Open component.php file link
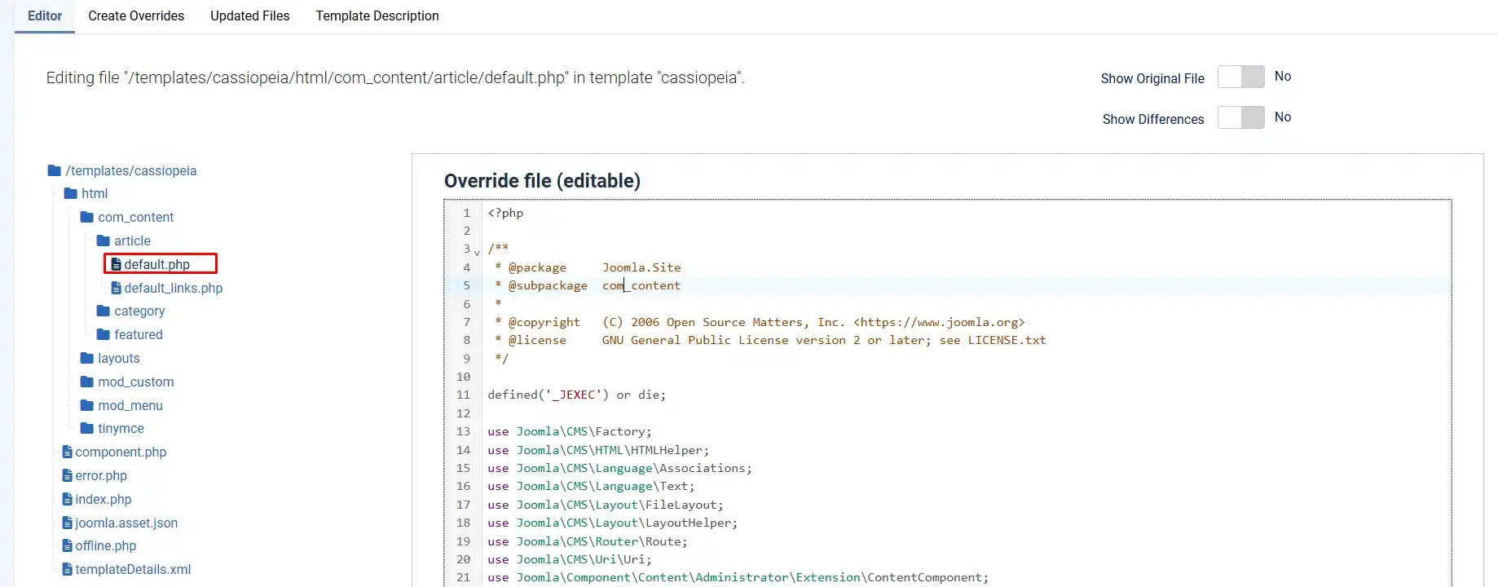This screenshot has width=1498, height=587. (121, 452)
